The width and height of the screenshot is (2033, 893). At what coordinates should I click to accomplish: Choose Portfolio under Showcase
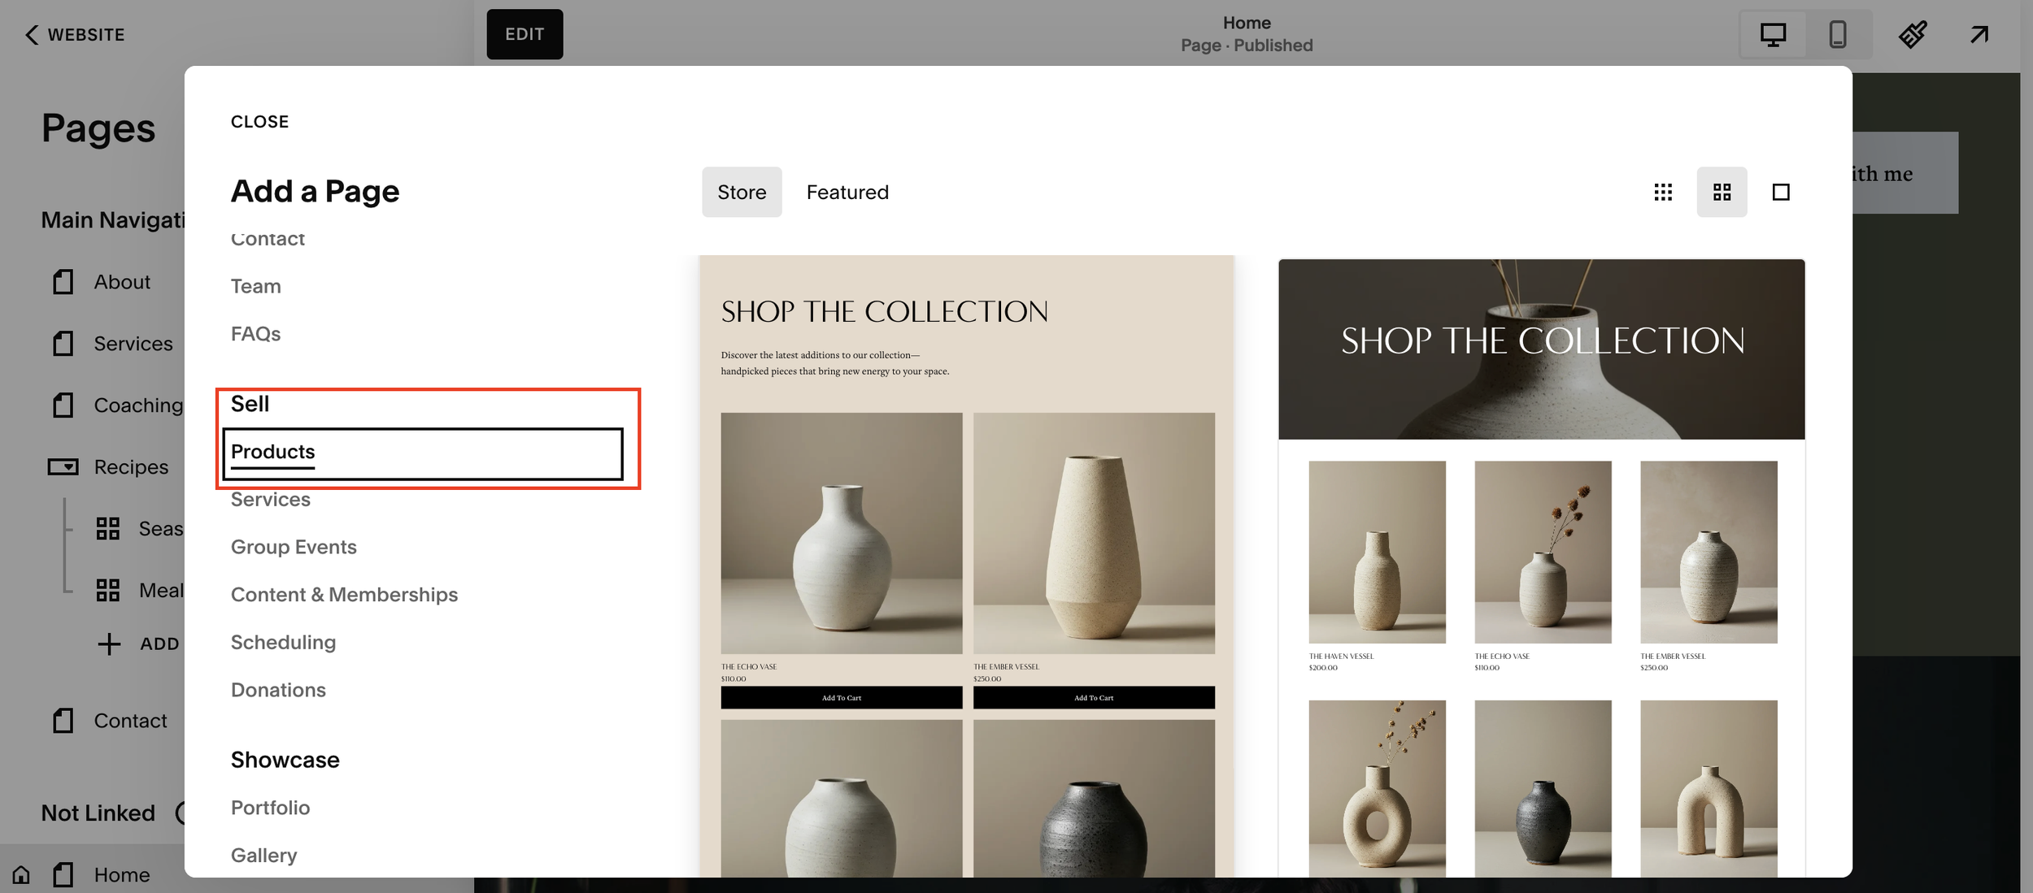pos(270,807)
